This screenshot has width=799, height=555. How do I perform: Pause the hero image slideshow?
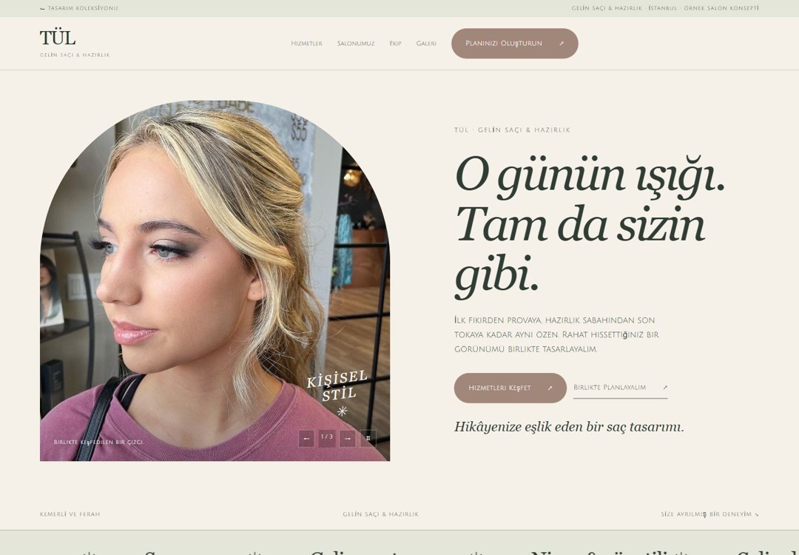click(368, 438)
